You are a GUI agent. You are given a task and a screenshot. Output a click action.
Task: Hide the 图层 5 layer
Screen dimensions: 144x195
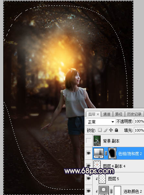(x=88, y=179)
